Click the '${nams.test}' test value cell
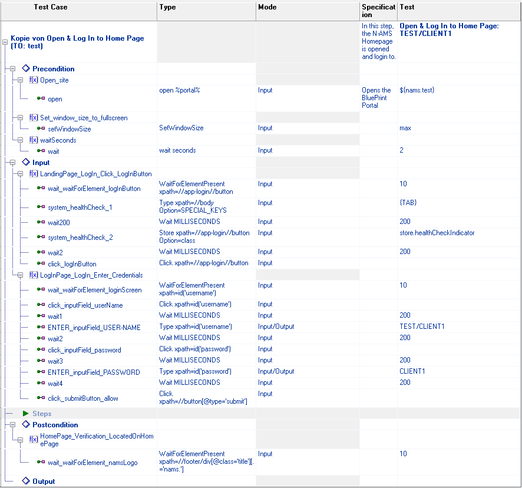522x488 pixels. 459,98
